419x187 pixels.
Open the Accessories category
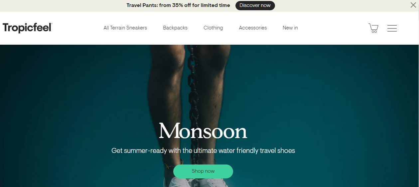253,28
